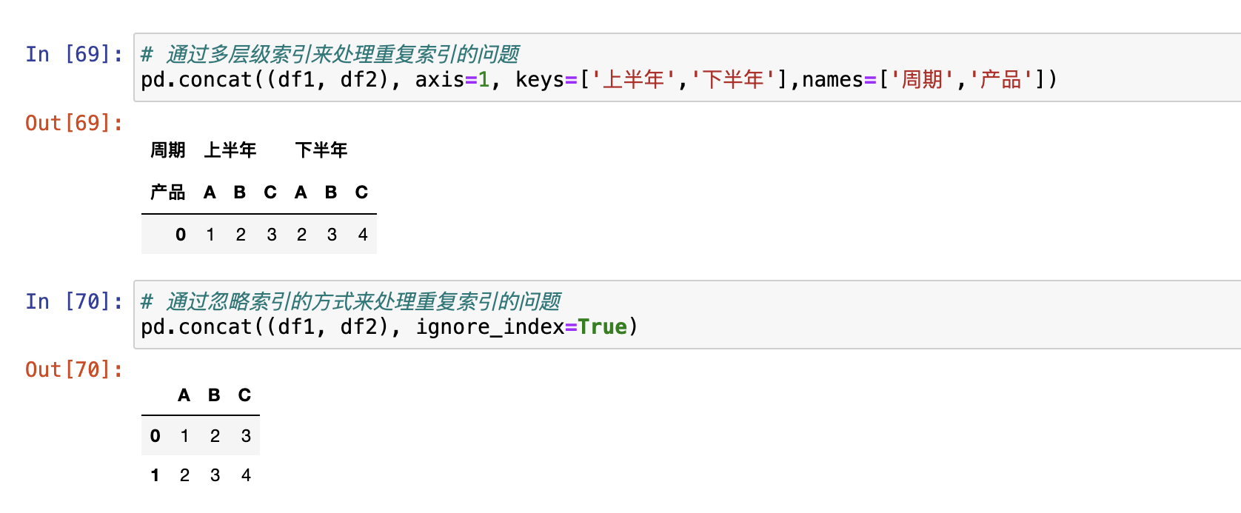The height and width of the screenshot is (513, 1241).
Task: Click the In [69] prompt label
Action: click(x=74, y=54)
